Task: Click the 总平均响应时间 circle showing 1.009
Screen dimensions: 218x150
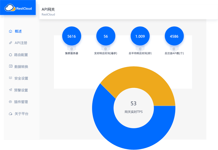Action: (140, 36)
